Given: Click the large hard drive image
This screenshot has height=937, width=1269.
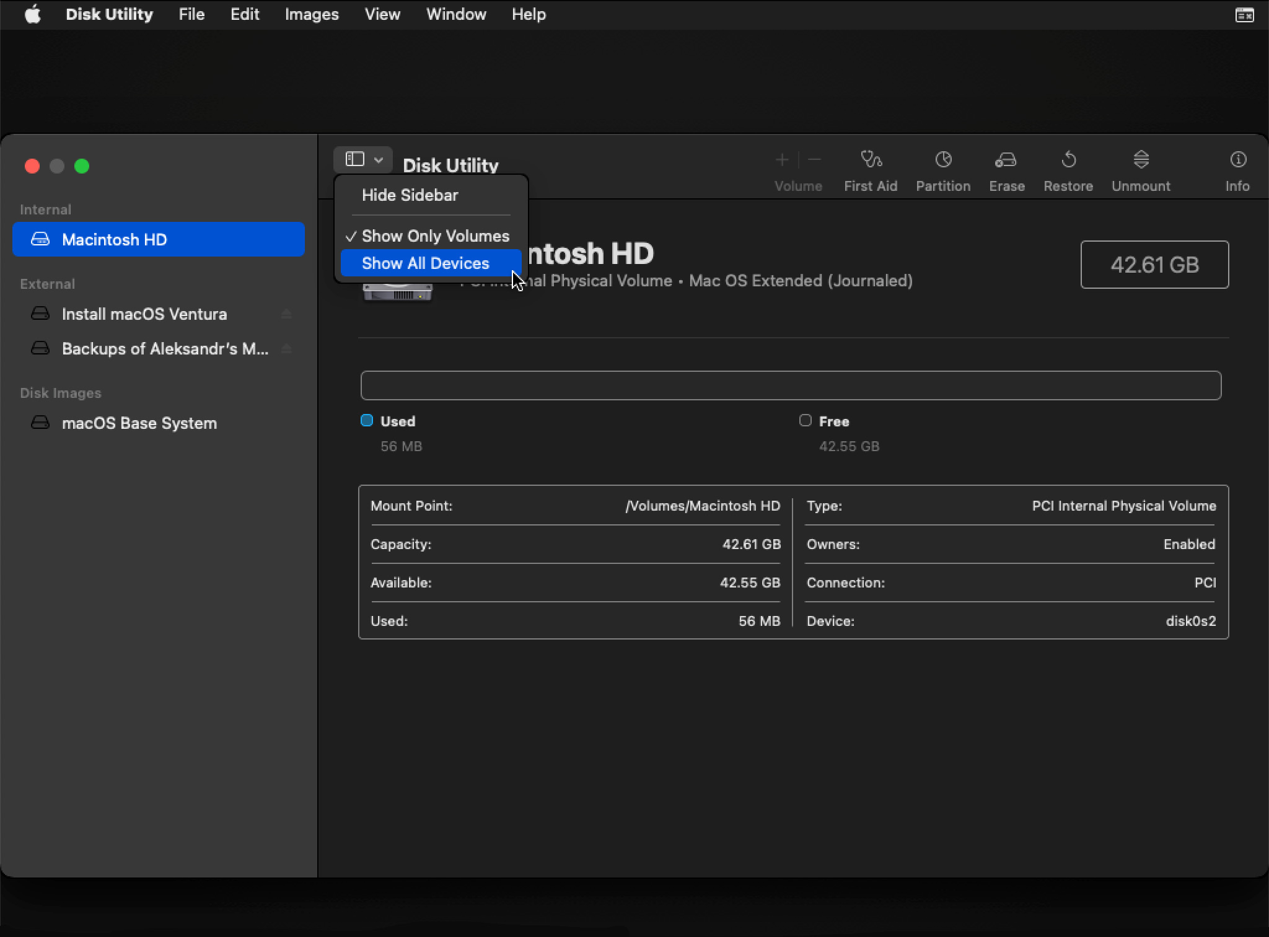Looking at the screenshot, I should click(x=397, y=292).
